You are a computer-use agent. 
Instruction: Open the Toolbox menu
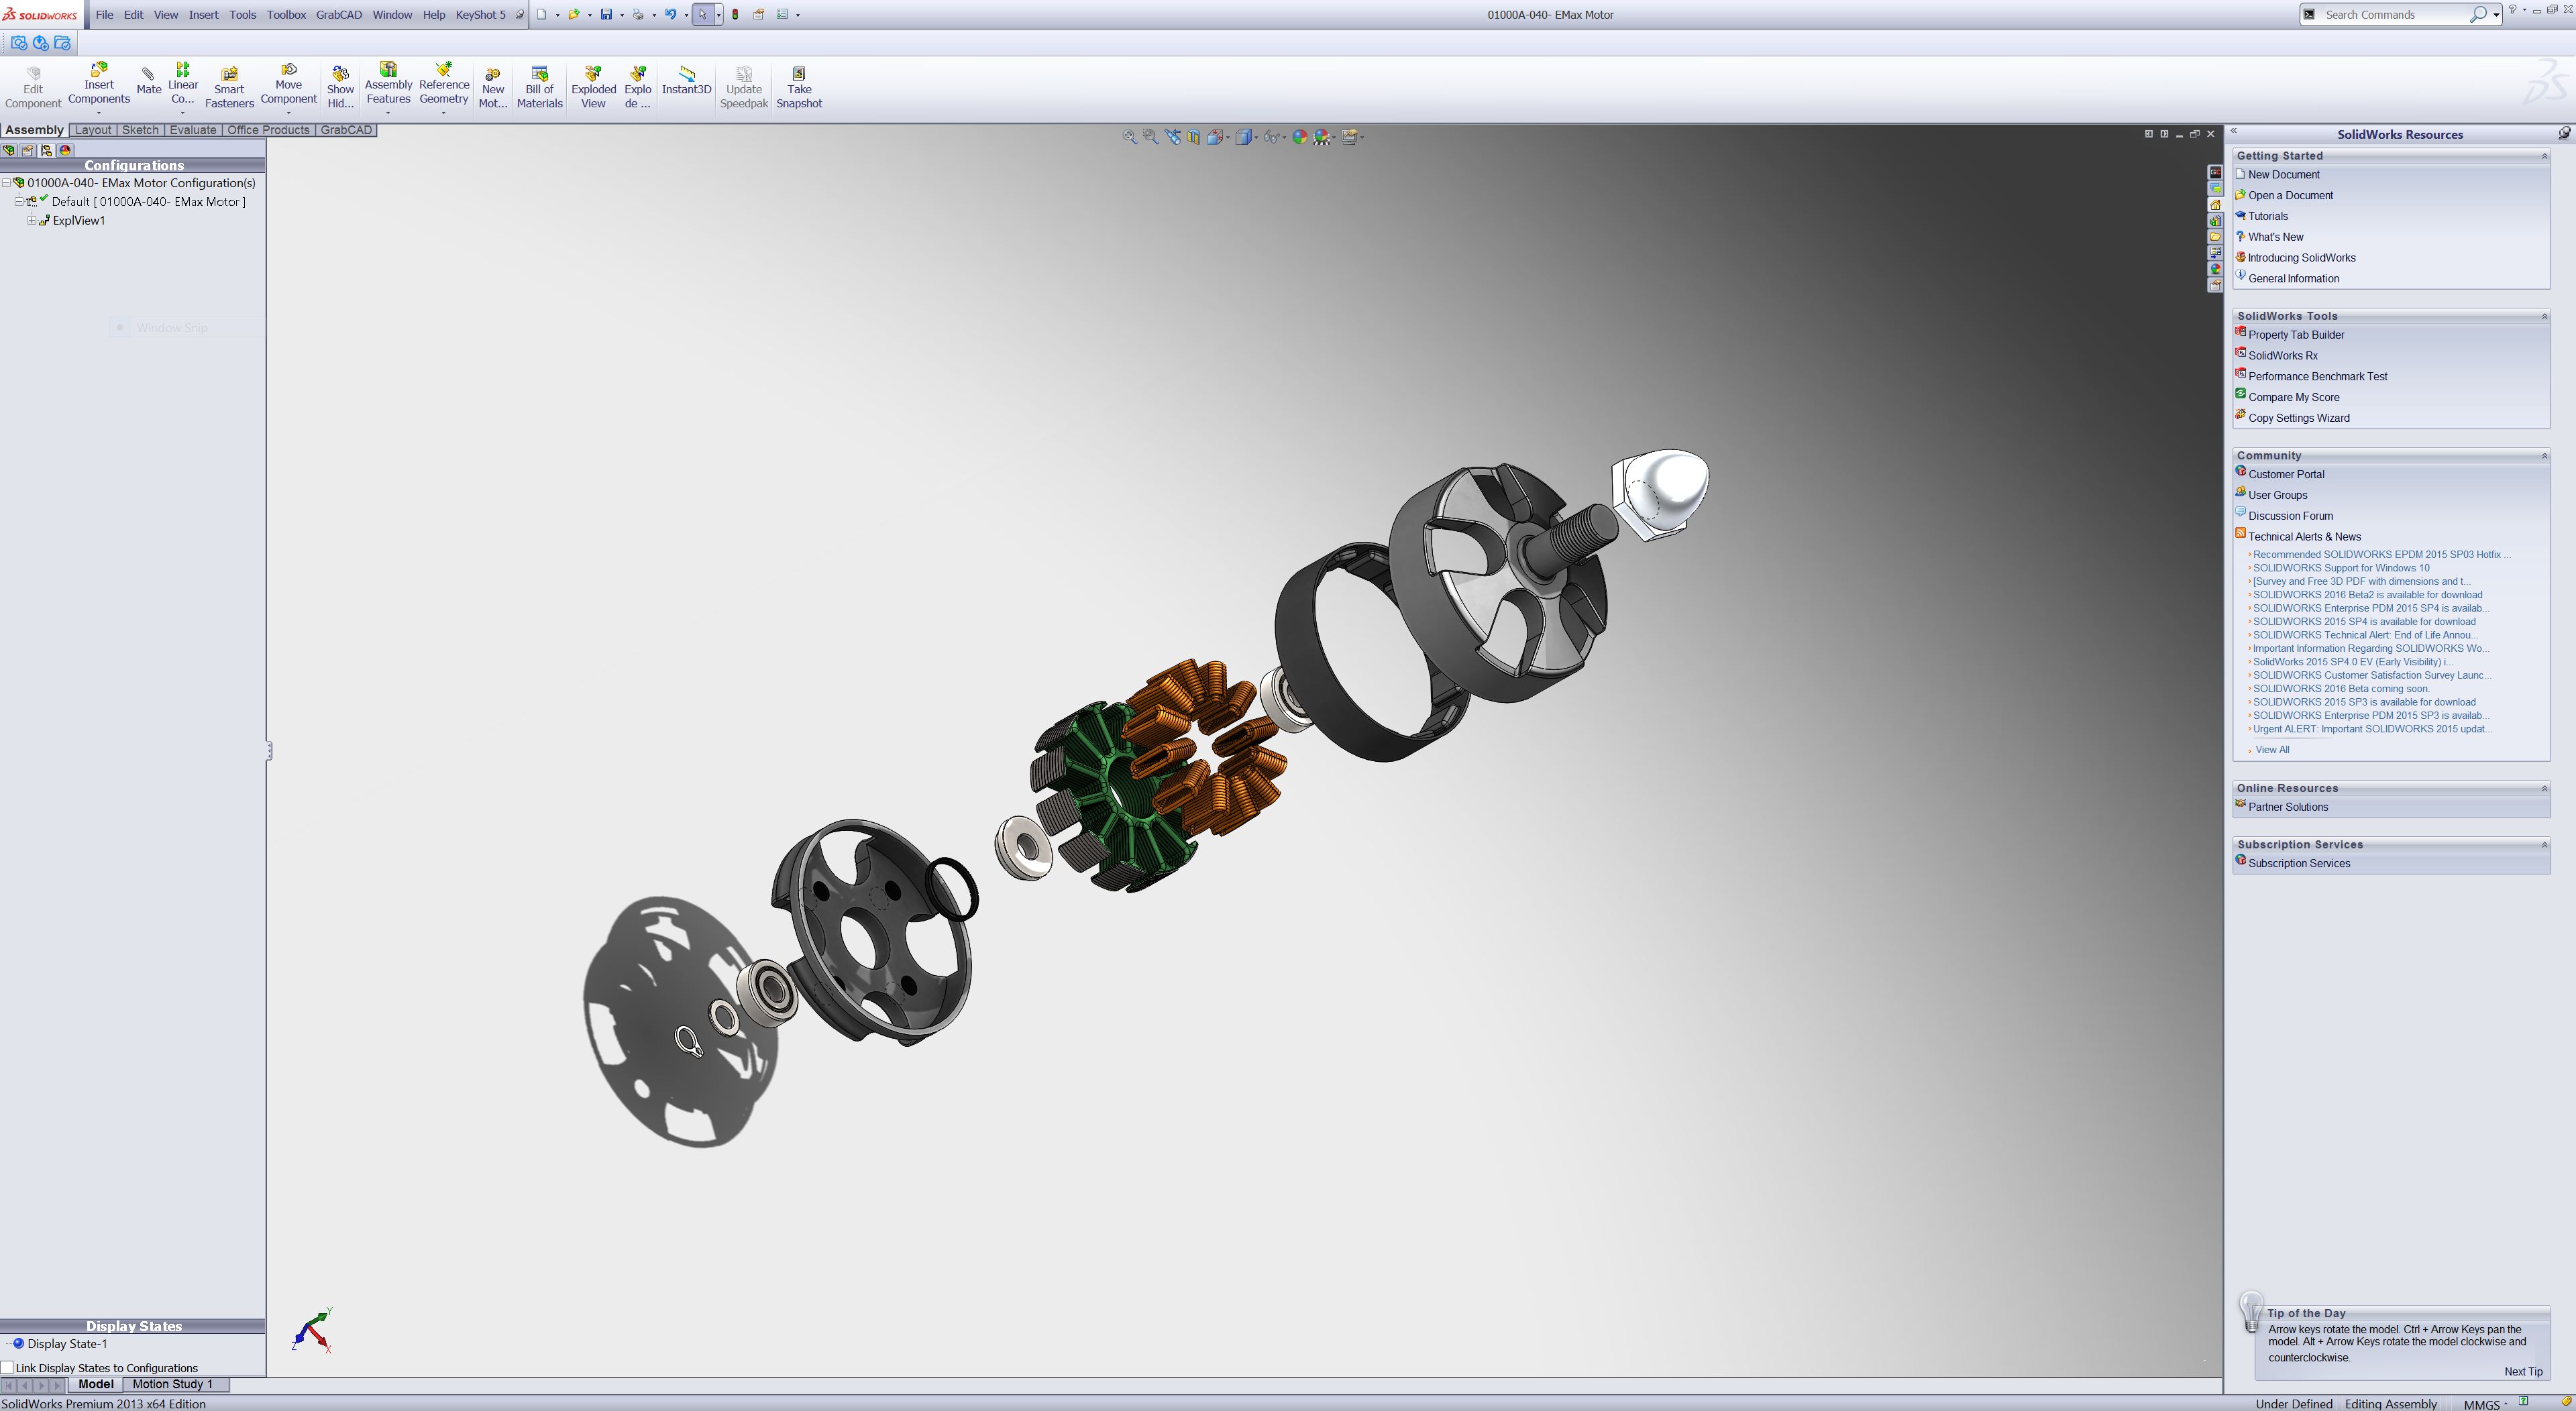coord(286,15)
